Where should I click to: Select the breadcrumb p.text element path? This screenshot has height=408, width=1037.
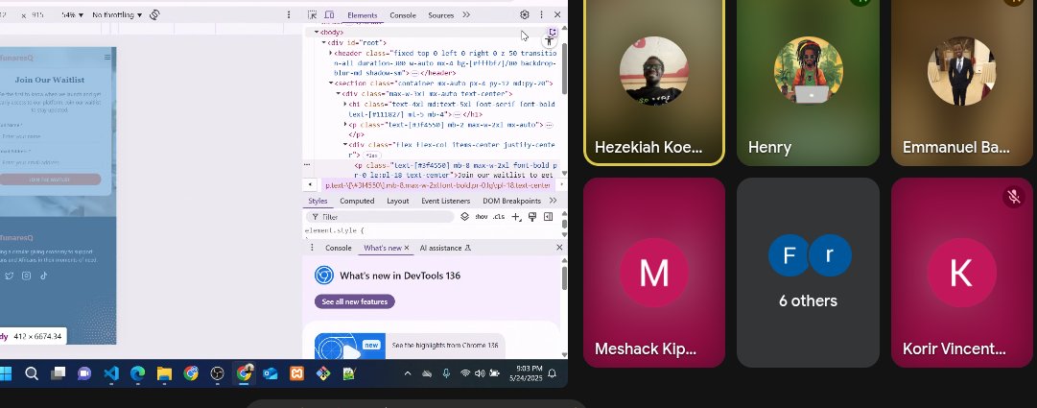[x=437, y=185]
